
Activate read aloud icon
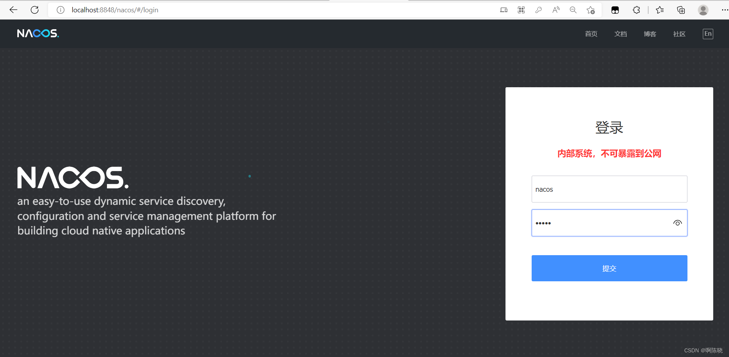point(556,10)
